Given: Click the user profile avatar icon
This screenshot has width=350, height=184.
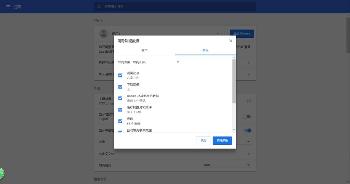Looking at the screenshot, I should (104, 34).
